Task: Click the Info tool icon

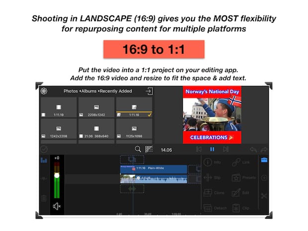Action: pyautogui.click(x=207, y=162)
